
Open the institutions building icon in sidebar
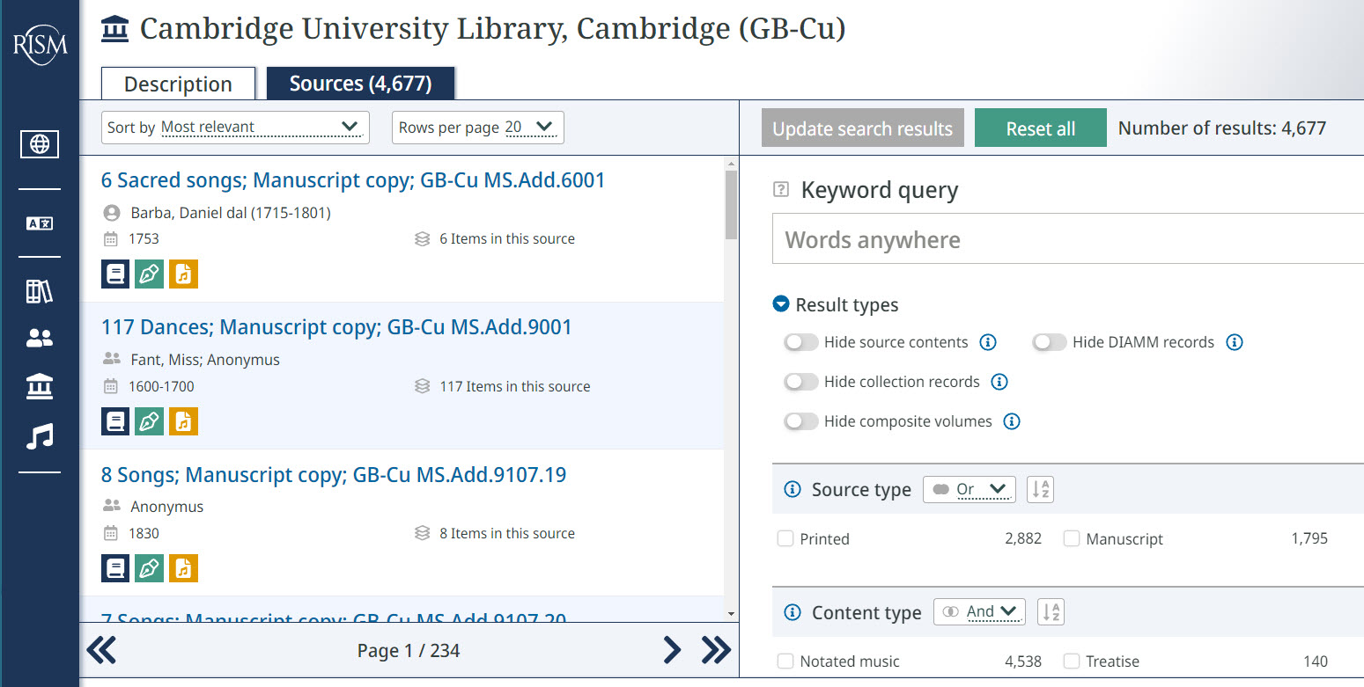click(x=40, y=385)
